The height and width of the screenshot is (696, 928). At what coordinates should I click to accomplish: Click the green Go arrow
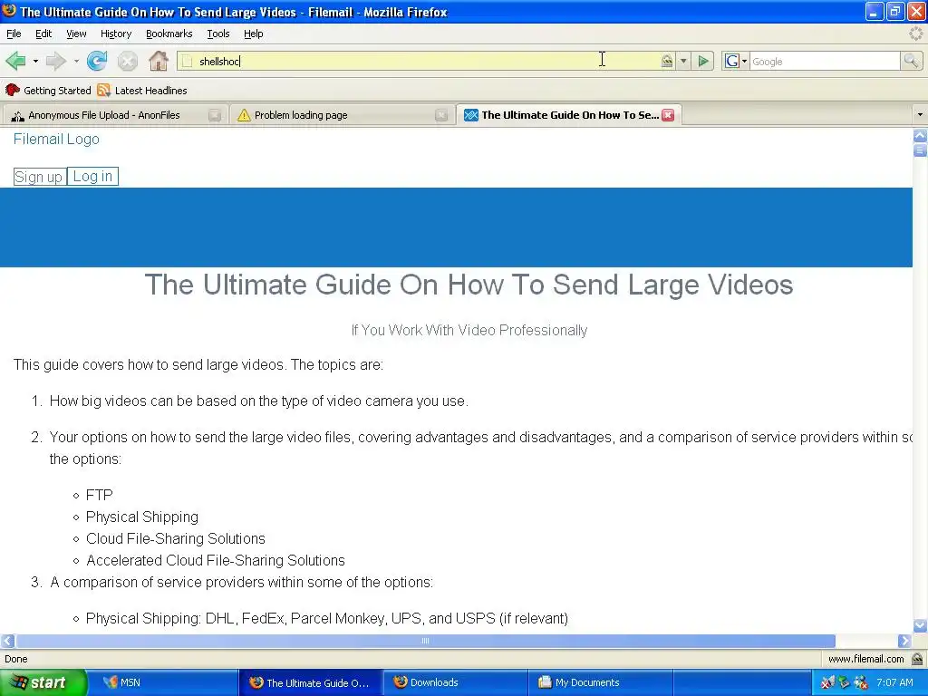click(x=703, y=61)
